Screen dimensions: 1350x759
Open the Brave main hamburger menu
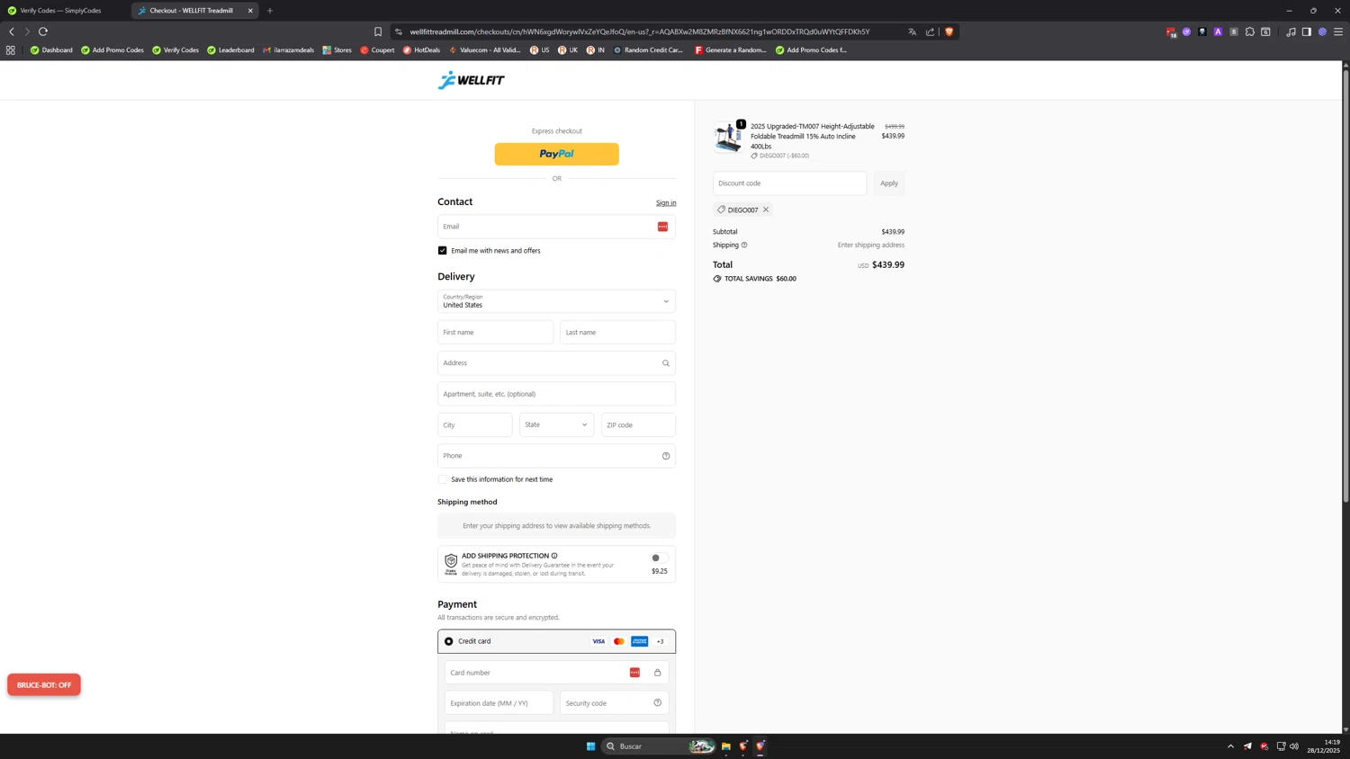(x=1338, y=31)
